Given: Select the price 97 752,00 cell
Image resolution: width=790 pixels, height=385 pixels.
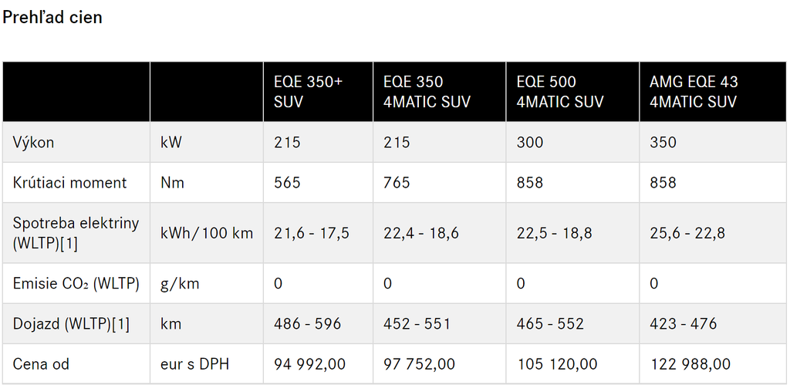Looking at the screenshot, I should (x=419, y=363).
